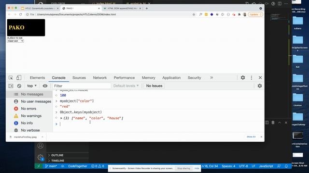This screenshot has height=173, width=309.
Task: Open DevTools settings gear beside tabs
Action: (x=243, y=78)
